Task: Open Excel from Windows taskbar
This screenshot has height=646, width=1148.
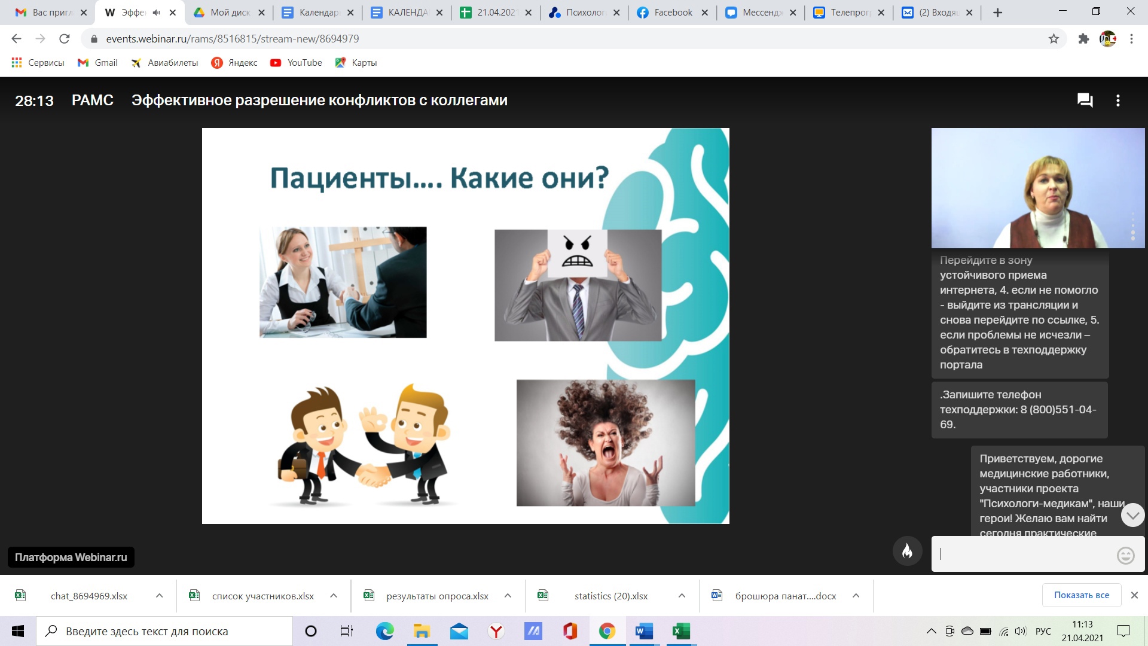Action: pyautogui.click(x=681, y=631)
